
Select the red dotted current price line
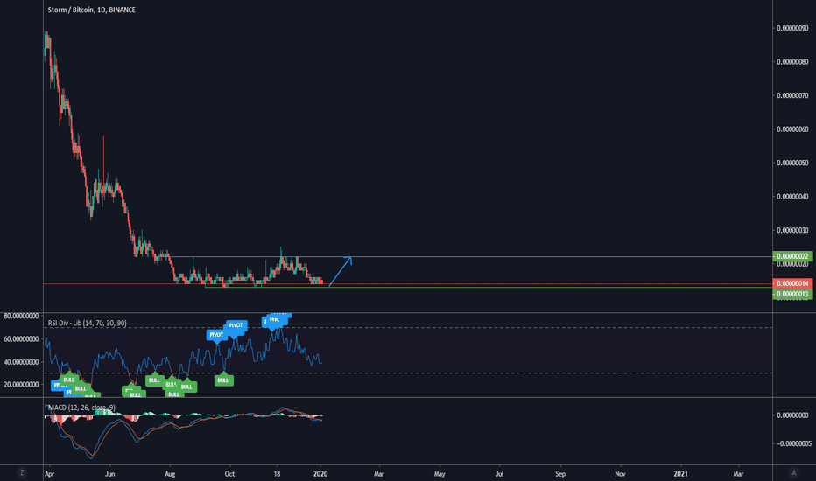tap(407, 284)
